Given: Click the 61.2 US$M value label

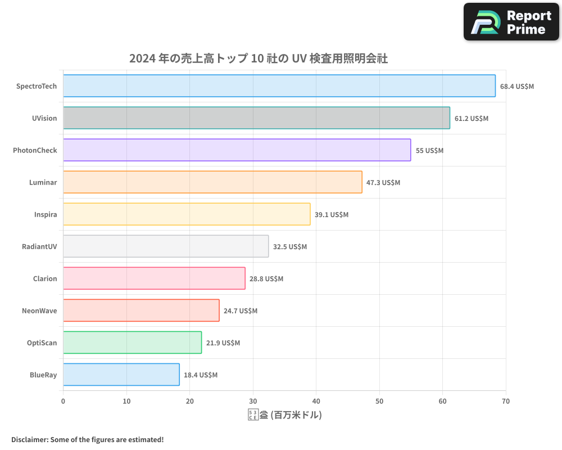Looking at the screenshot, I should 471,119.
